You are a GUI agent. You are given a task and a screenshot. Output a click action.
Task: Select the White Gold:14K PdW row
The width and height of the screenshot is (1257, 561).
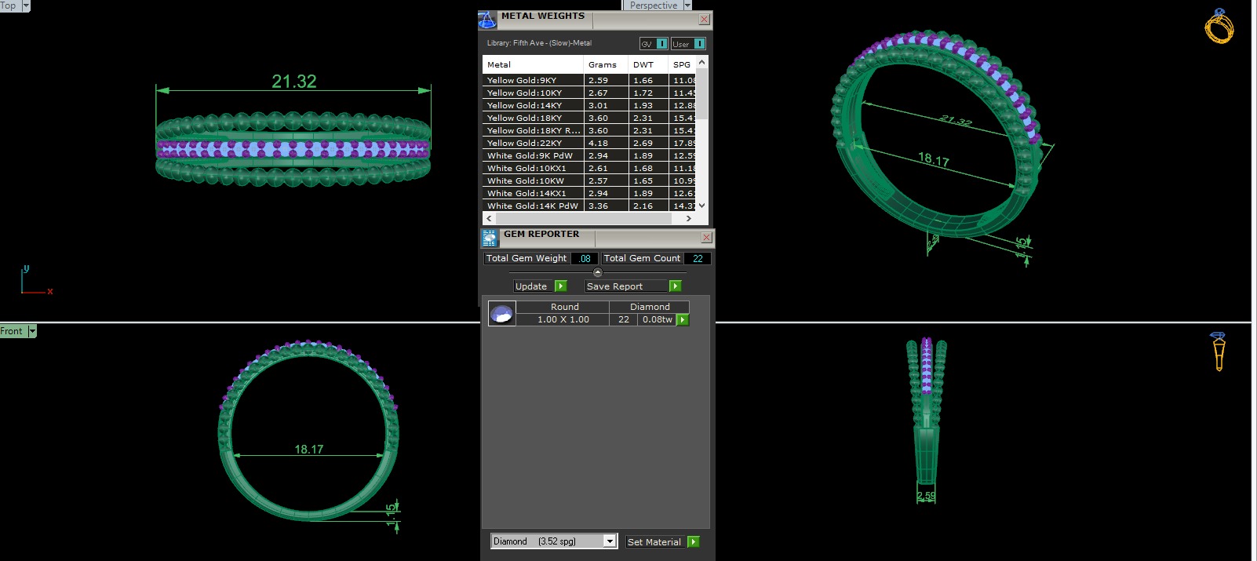(589, 206)
